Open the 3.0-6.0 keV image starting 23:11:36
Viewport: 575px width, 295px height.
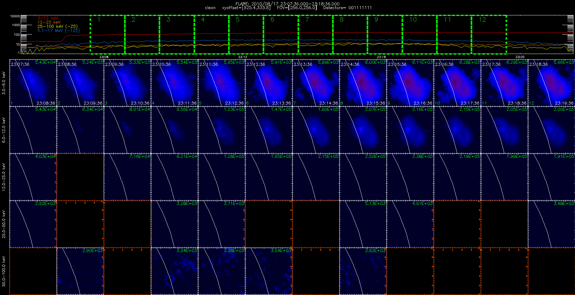[x=222, y=83]
